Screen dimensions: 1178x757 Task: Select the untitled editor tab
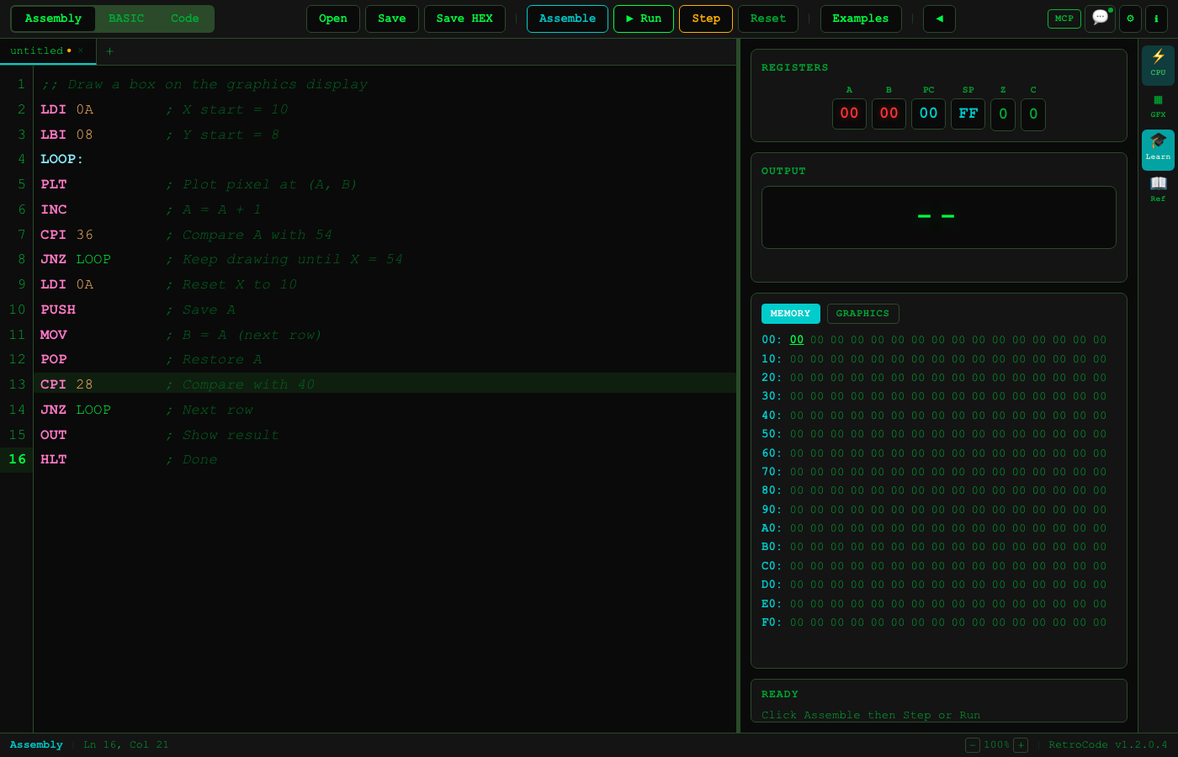click(38, 50)
